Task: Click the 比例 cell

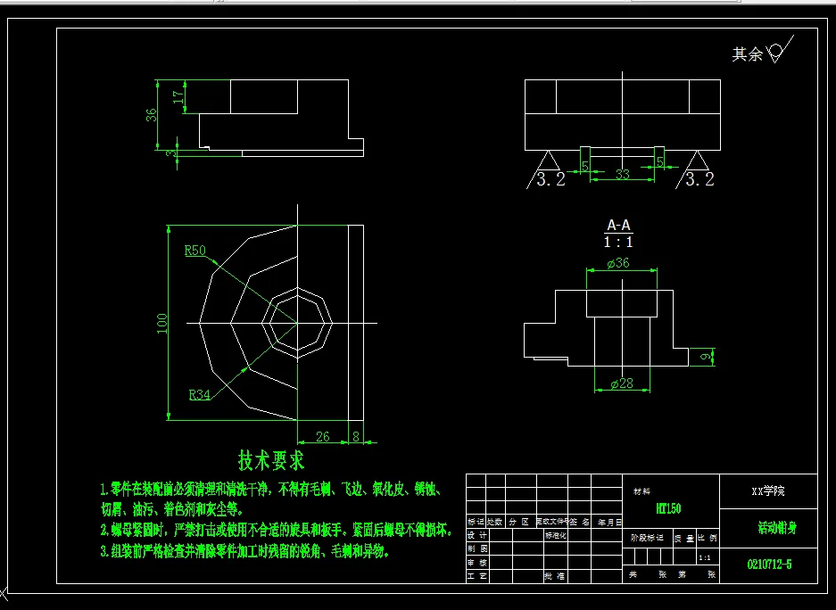Action: point(708,538)
